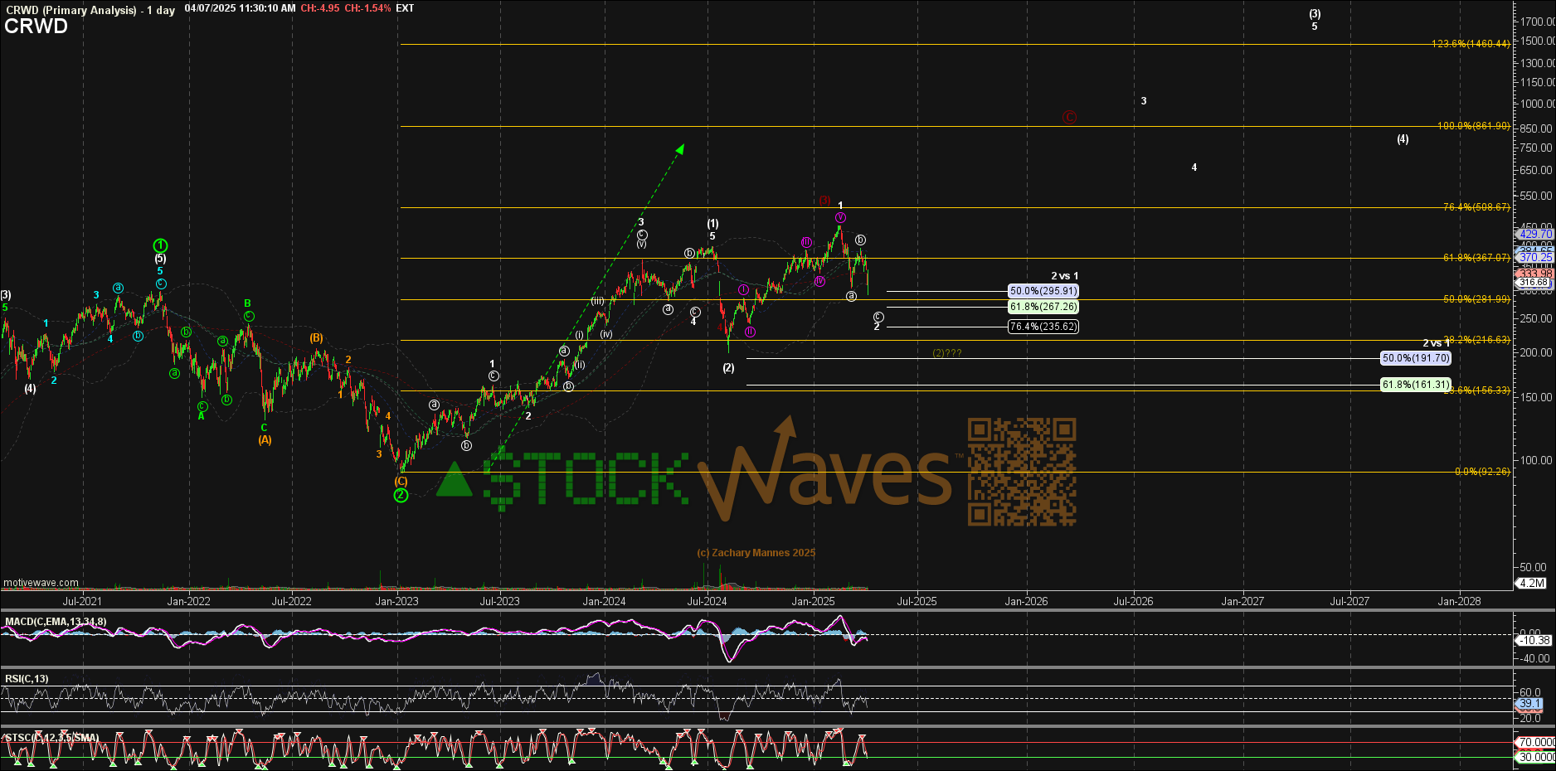
Task: Click the 30.0000 stochastic level tag
Action: [1536, 758]
